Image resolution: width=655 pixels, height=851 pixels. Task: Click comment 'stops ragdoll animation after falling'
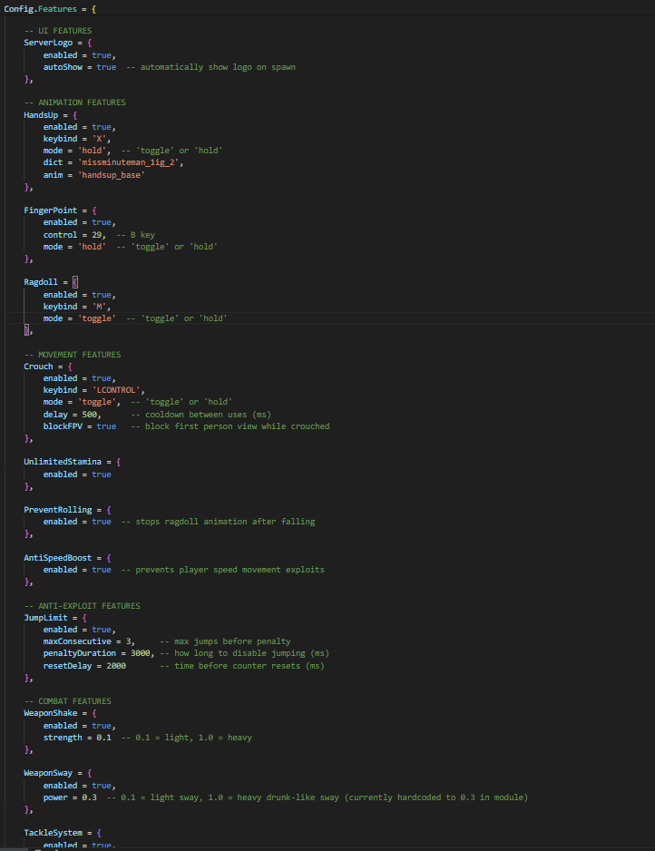pos(225,522)
